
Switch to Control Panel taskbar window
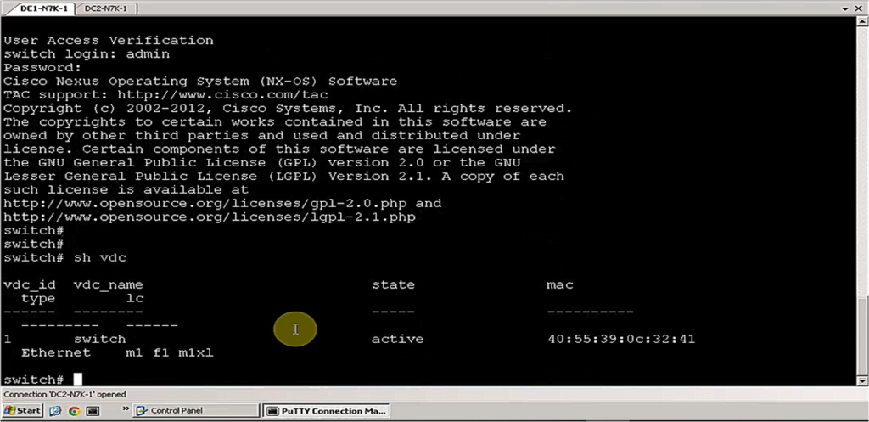tap(195, 411)
